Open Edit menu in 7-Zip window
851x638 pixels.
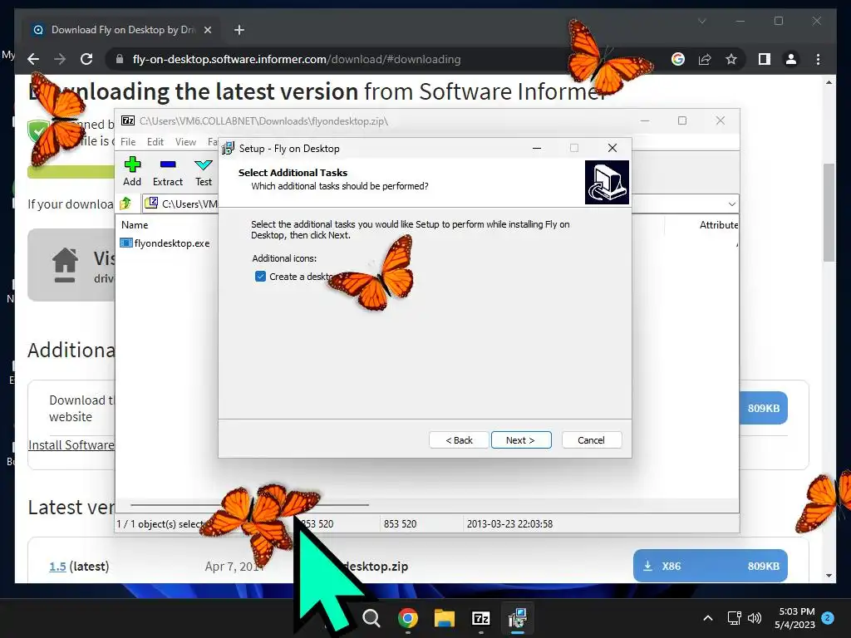coord(155,141)
